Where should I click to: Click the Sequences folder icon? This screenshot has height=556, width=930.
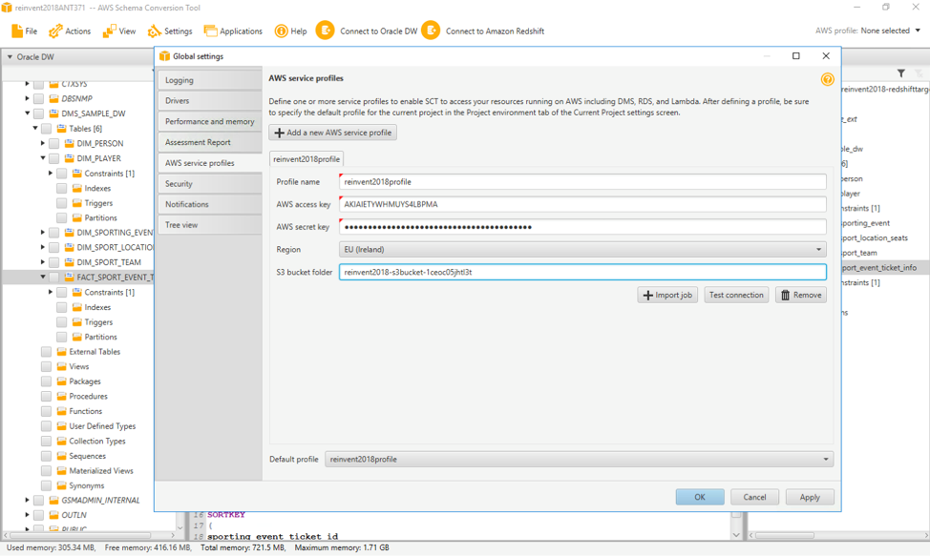click(x=62, y=456)
